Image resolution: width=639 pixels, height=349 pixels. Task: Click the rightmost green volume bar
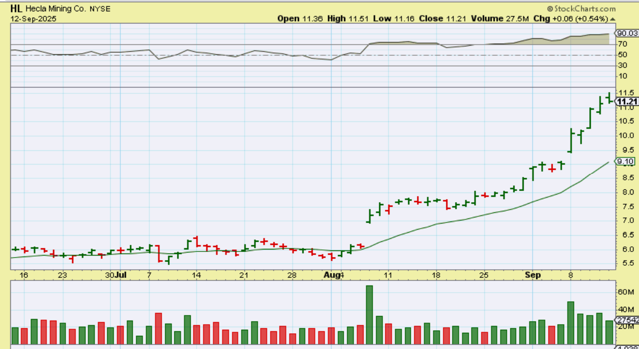tap(609, 333)
